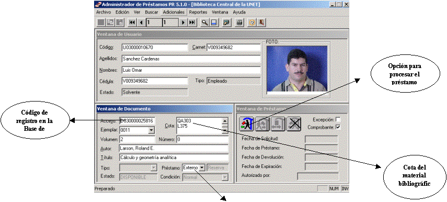The width and height of the screenshot is (447, 202).
Task: Open the Préstamo Externo dropdown
Action: (202, 168)
